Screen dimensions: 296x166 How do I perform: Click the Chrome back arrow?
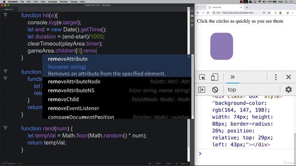tap(198, 13)
